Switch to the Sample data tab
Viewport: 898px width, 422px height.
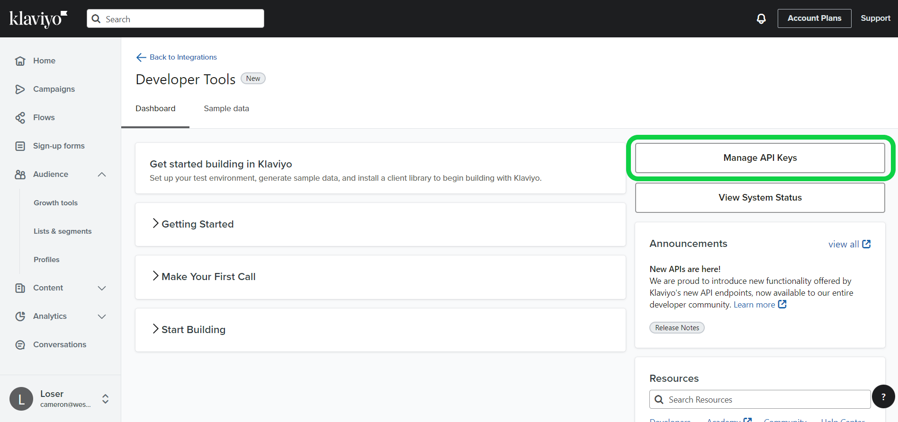pyautogui.click(x=226, y=108)
